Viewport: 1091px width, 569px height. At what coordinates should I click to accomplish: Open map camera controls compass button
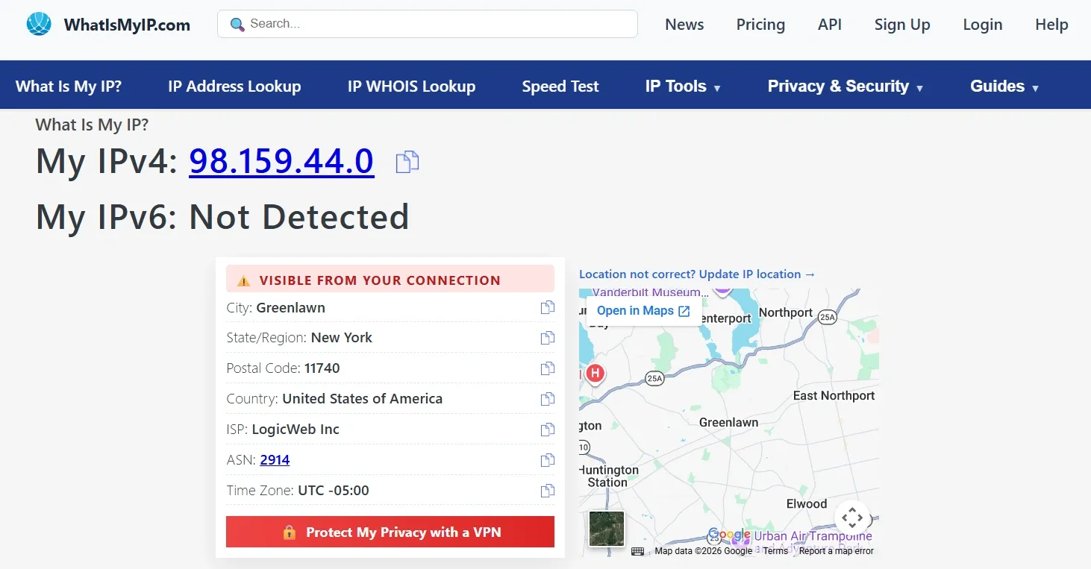click(853, 517)
